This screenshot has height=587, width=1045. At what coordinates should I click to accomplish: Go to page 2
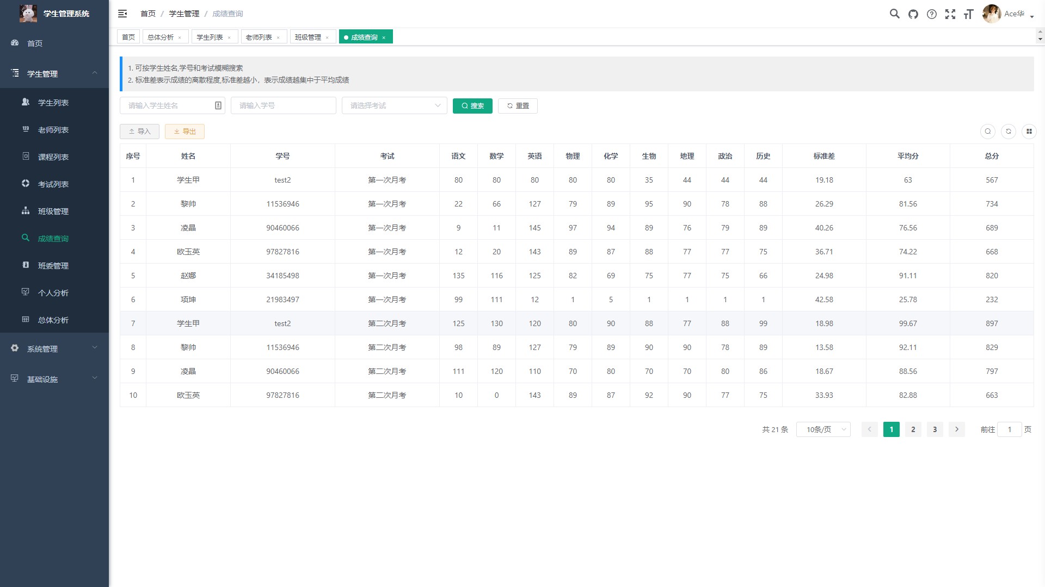coord(913,429)
